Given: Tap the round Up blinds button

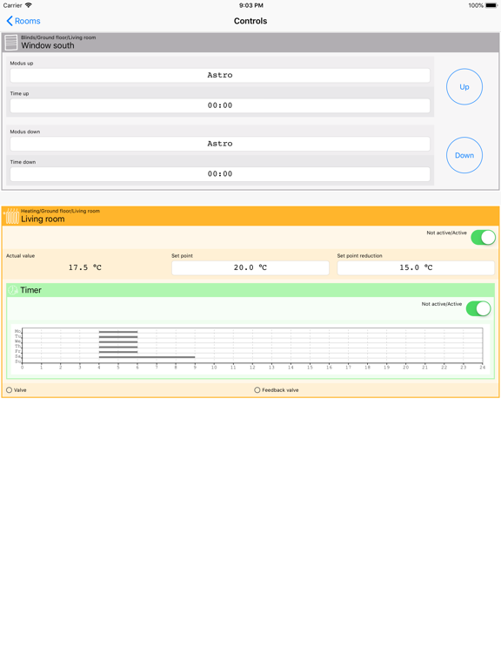Looking at the screenshot, I should [464, 86].
